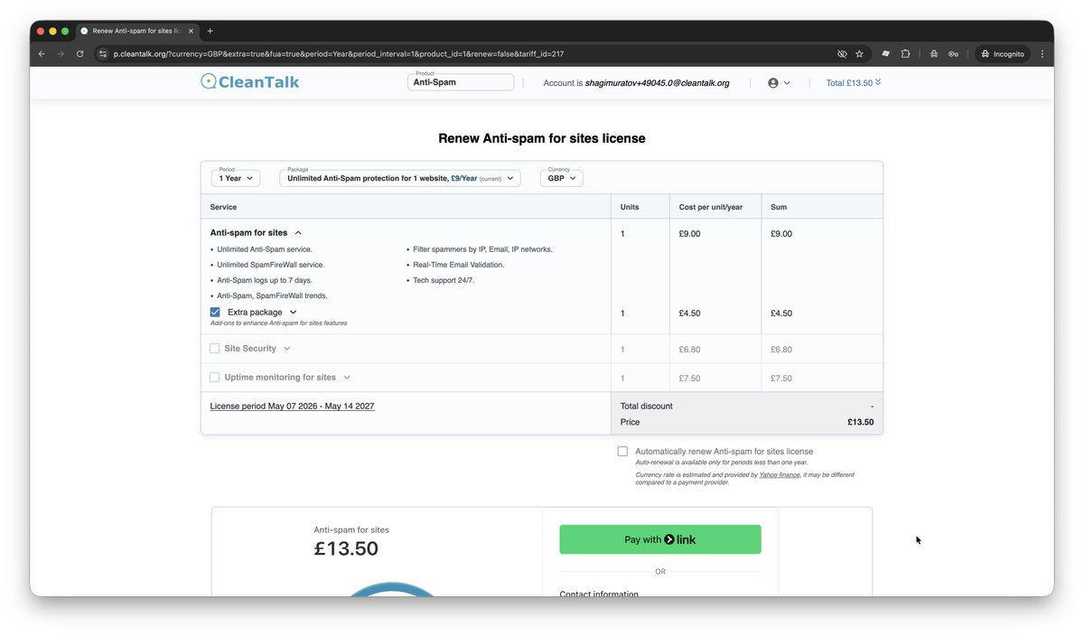The height and width of the screenshot is (636, 1084).
Task: Bookmark this page with the star icon
Action: pyautogui.click(x=859, y=54)
